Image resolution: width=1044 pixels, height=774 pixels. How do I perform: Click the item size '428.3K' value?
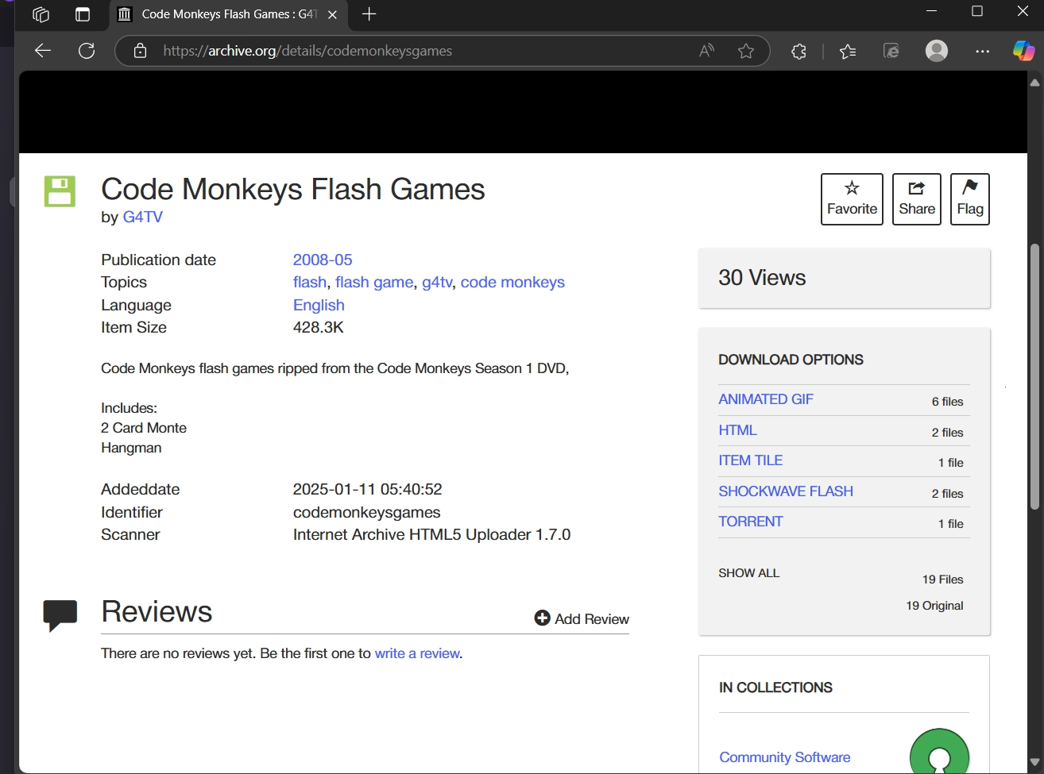[x=319, y=327]
